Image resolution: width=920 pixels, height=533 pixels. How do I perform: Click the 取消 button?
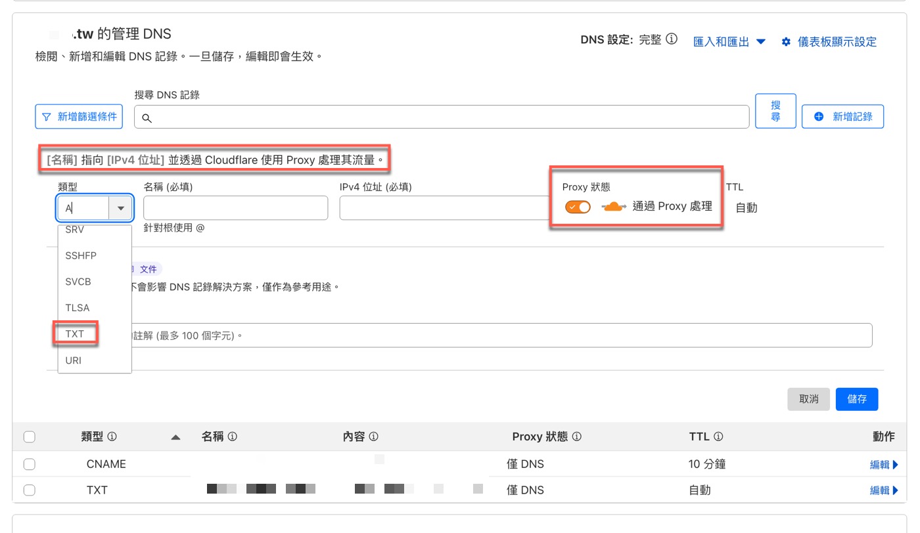(x=809, y=399)
